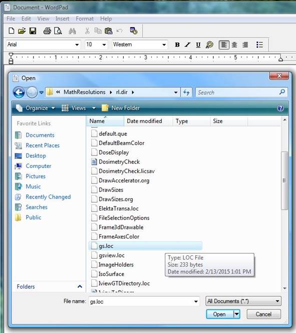Click the left indent marker on ruler
The image size is (296, 333).
click(11, 58)
